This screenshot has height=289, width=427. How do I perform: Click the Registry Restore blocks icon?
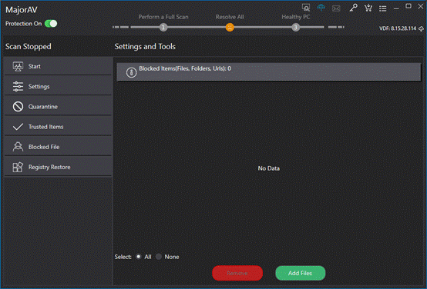pos(18,167)
